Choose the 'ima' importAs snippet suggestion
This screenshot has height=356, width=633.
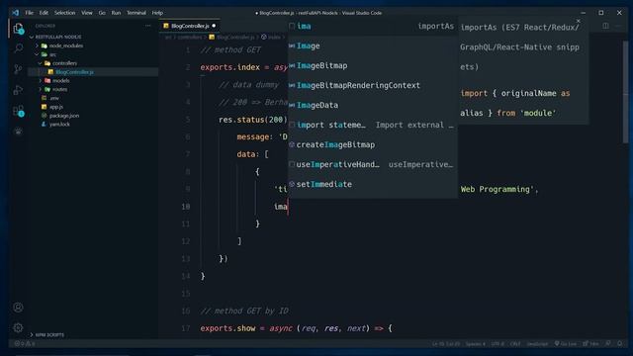[x=373, y=27]
